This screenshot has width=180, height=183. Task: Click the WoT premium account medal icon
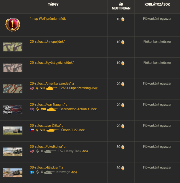point(13,25)
